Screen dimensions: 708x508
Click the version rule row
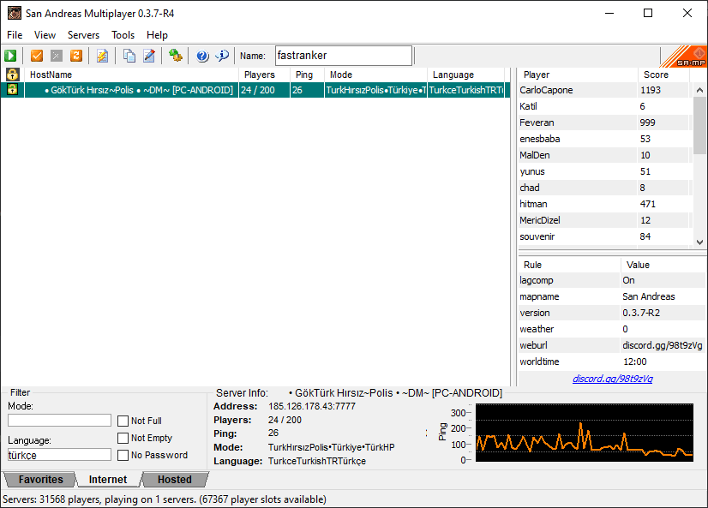pos(612,313)
